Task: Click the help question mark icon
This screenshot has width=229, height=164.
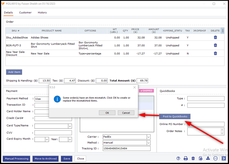Action: pos(178,158)
